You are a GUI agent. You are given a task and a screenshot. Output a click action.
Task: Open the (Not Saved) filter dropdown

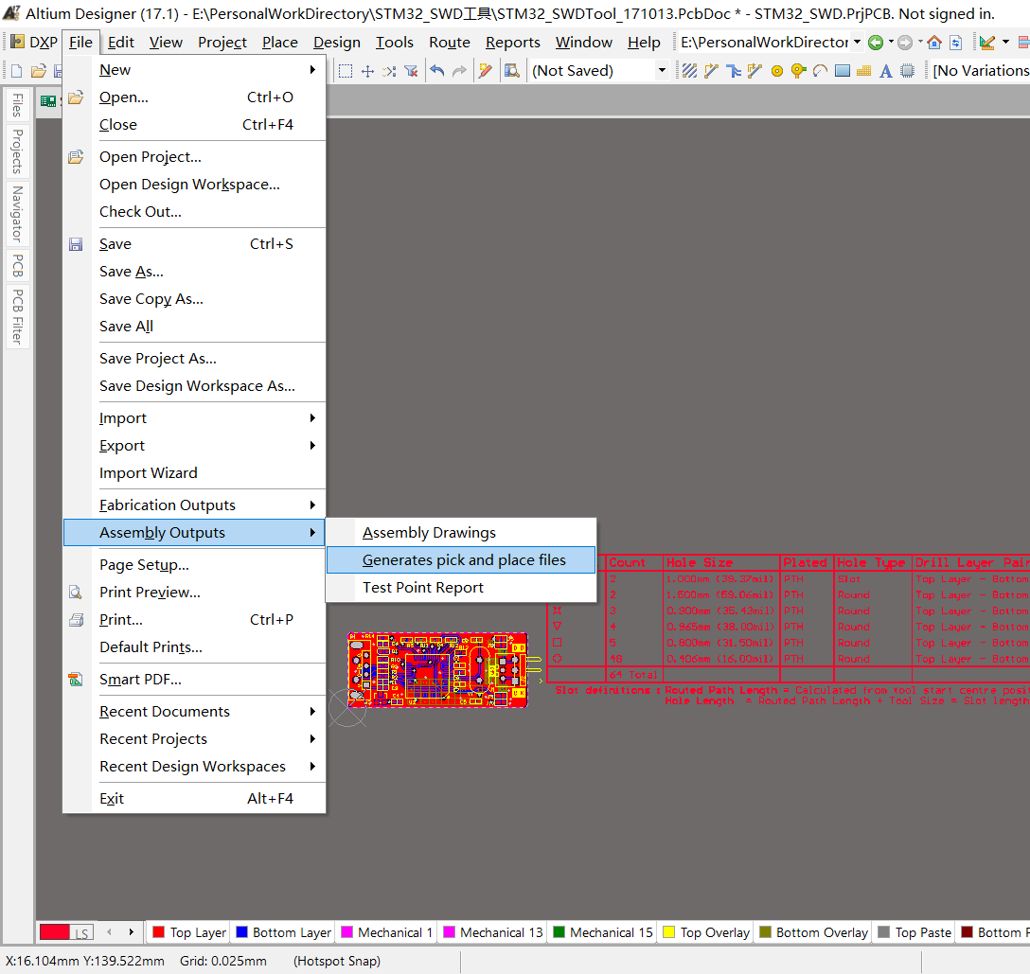[662, 70]
